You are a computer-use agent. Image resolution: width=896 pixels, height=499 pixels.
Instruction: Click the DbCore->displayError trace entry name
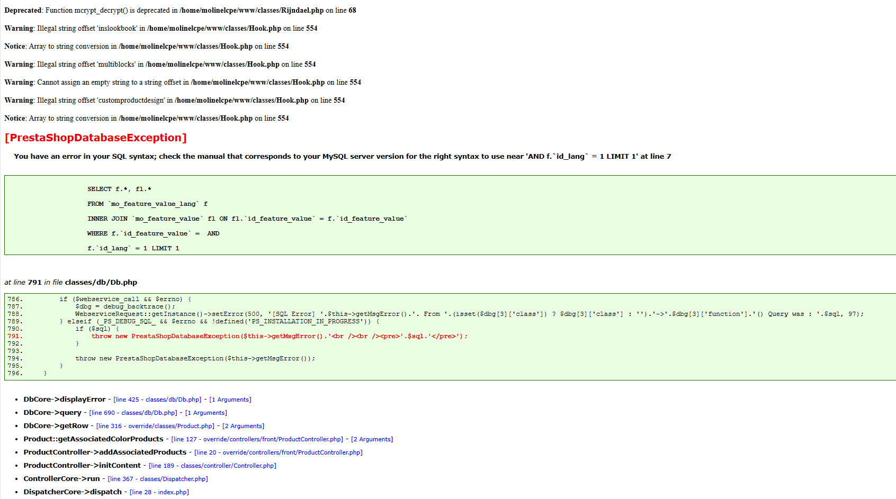click(65, 400)
